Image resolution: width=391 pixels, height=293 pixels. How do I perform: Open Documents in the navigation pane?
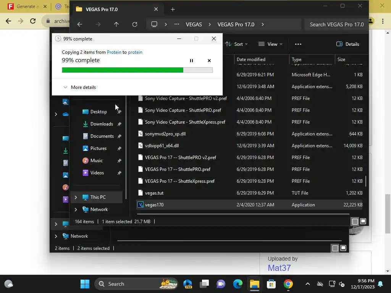pos(102,136)
